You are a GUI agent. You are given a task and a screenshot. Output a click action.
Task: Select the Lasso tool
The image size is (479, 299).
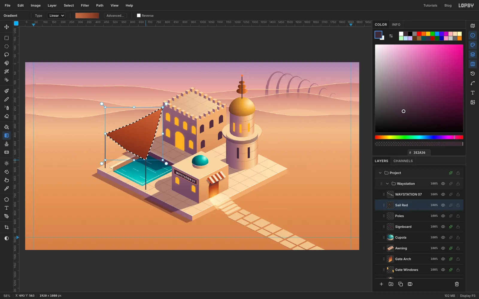[7, 55]
